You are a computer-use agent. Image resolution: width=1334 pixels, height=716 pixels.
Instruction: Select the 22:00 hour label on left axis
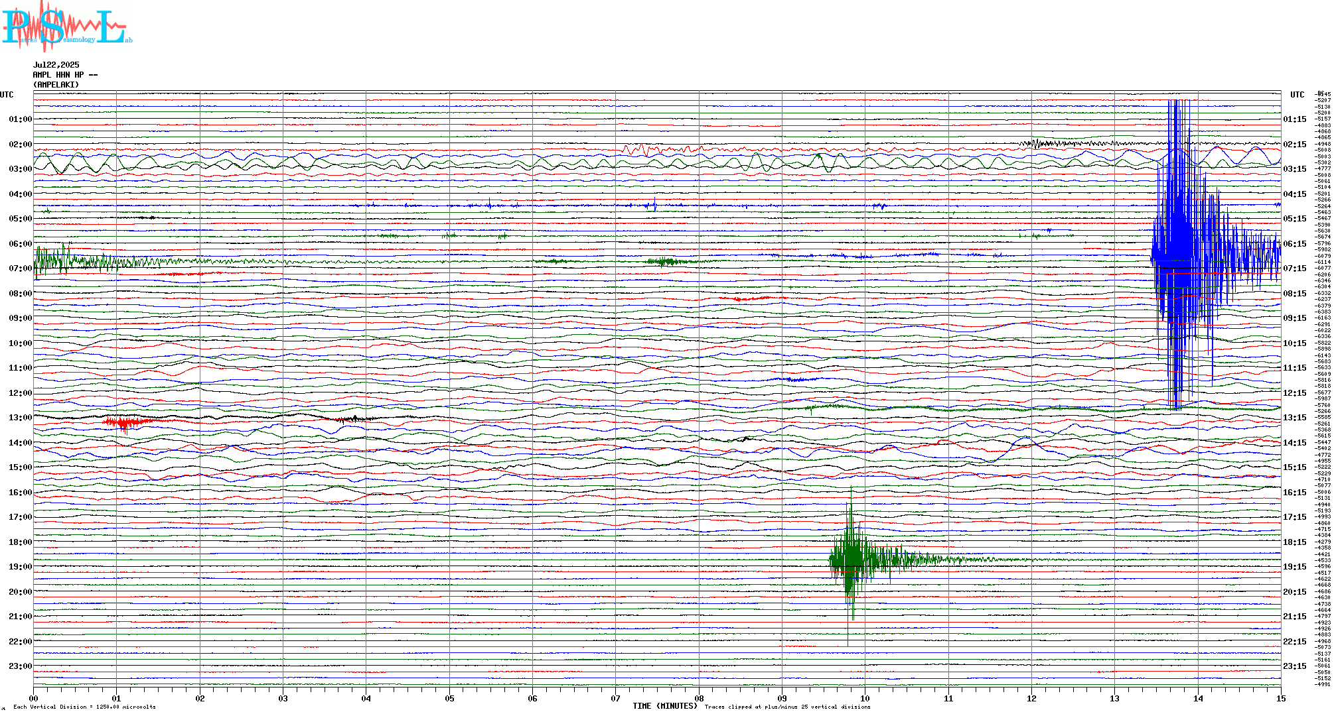coord(21,642)
